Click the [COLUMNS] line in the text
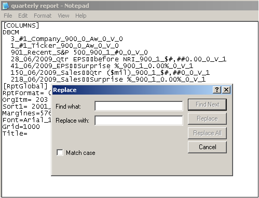Screen dimensions: 259x198 [21, 25]
